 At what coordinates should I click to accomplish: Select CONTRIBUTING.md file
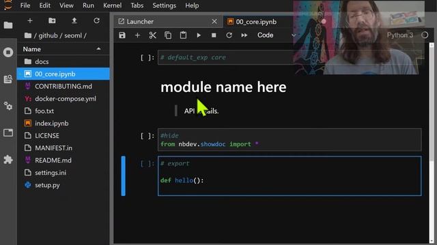coord(64,86)
